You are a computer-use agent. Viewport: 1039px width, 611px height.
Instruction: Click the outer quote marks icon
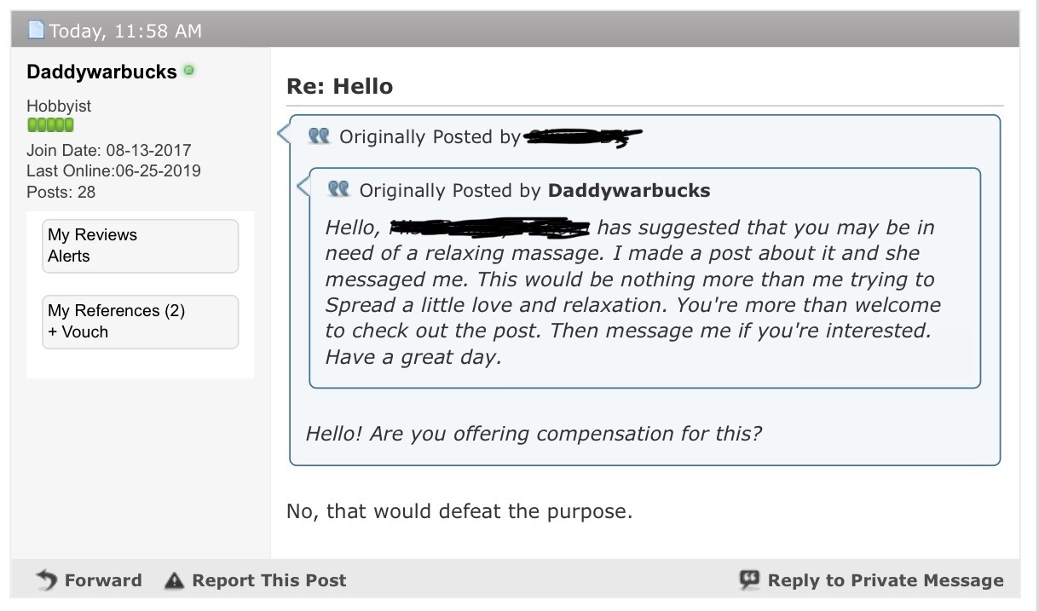[319, 136]
